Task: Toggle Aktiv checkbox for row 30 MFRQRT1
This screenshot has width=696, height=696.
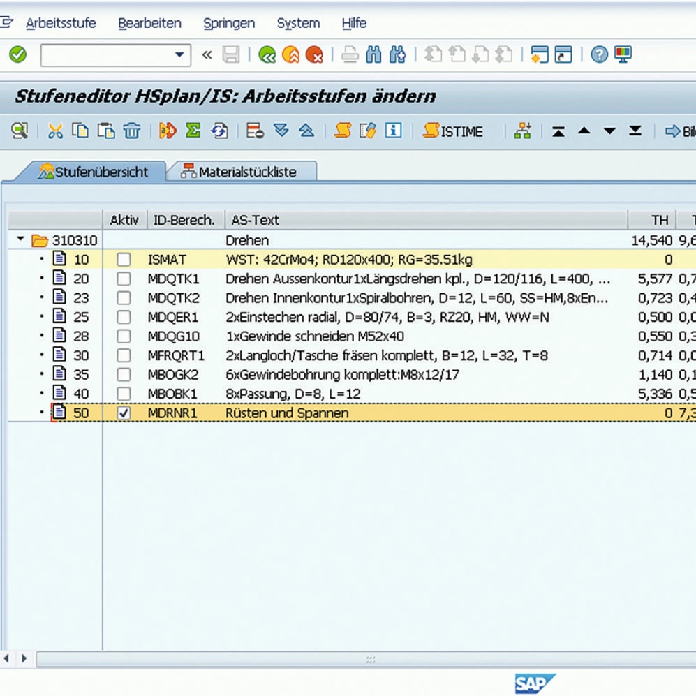Action: click(x=124, y=355)
